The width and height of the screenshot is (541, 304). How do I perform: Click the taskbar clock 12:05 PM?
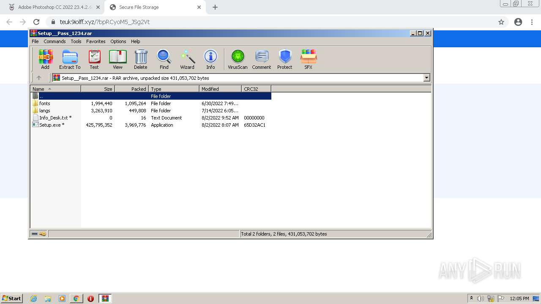click(519, 299)
